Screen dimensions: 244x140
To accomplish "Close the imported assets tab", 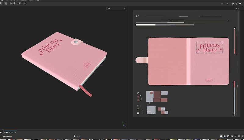I will point(15,133).
